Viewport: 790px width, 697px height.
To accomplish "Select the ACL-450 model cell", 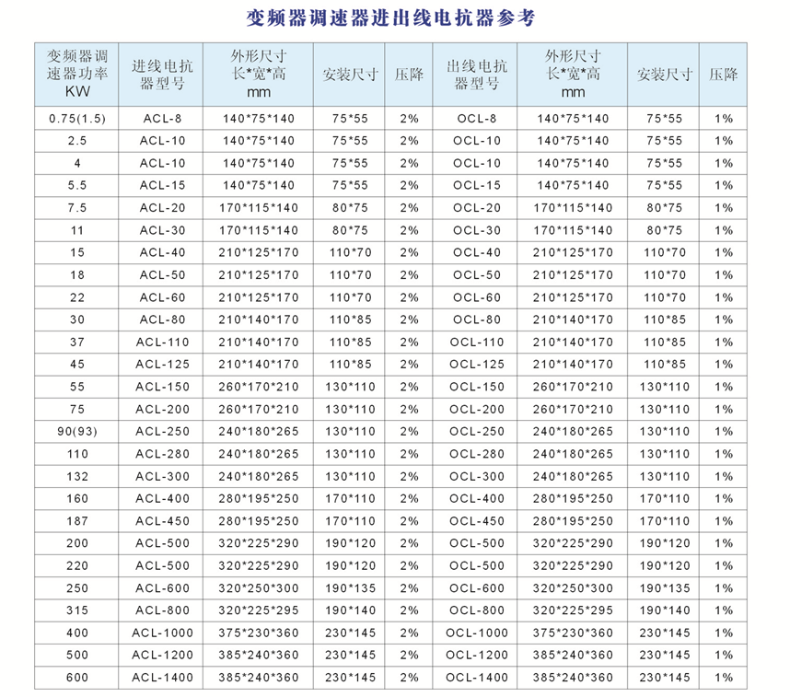I will click(x=162, y=521).
